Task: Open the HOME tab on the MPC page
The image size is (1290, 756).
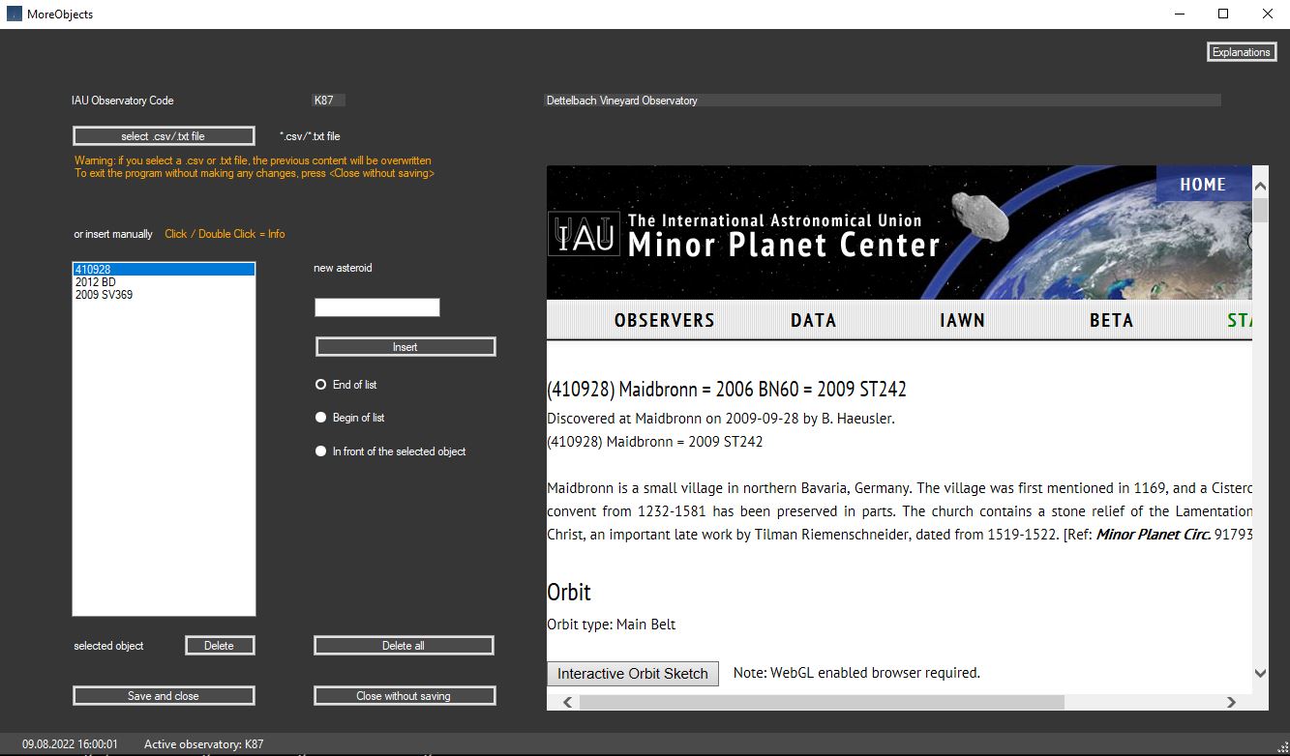Action: (x=1203, y=185)
